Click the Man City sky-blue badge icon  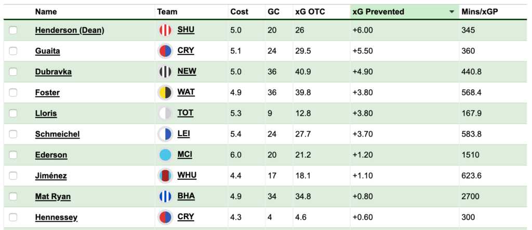pyautogui.click(x=165, y=155)
